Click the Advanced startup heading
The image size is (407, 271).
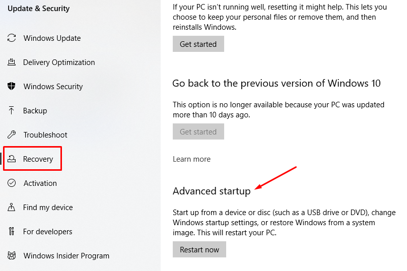(x=212, y=191)
